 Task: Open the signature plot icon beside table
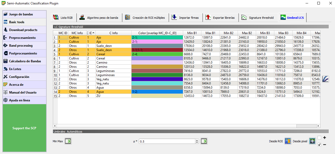tap(325, 79)
